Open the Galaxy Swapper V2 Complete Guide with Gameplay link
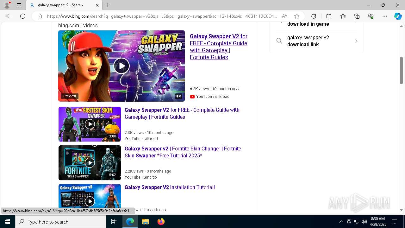The height and width of the screenshot is (228, 405). [x=182, y=113]
